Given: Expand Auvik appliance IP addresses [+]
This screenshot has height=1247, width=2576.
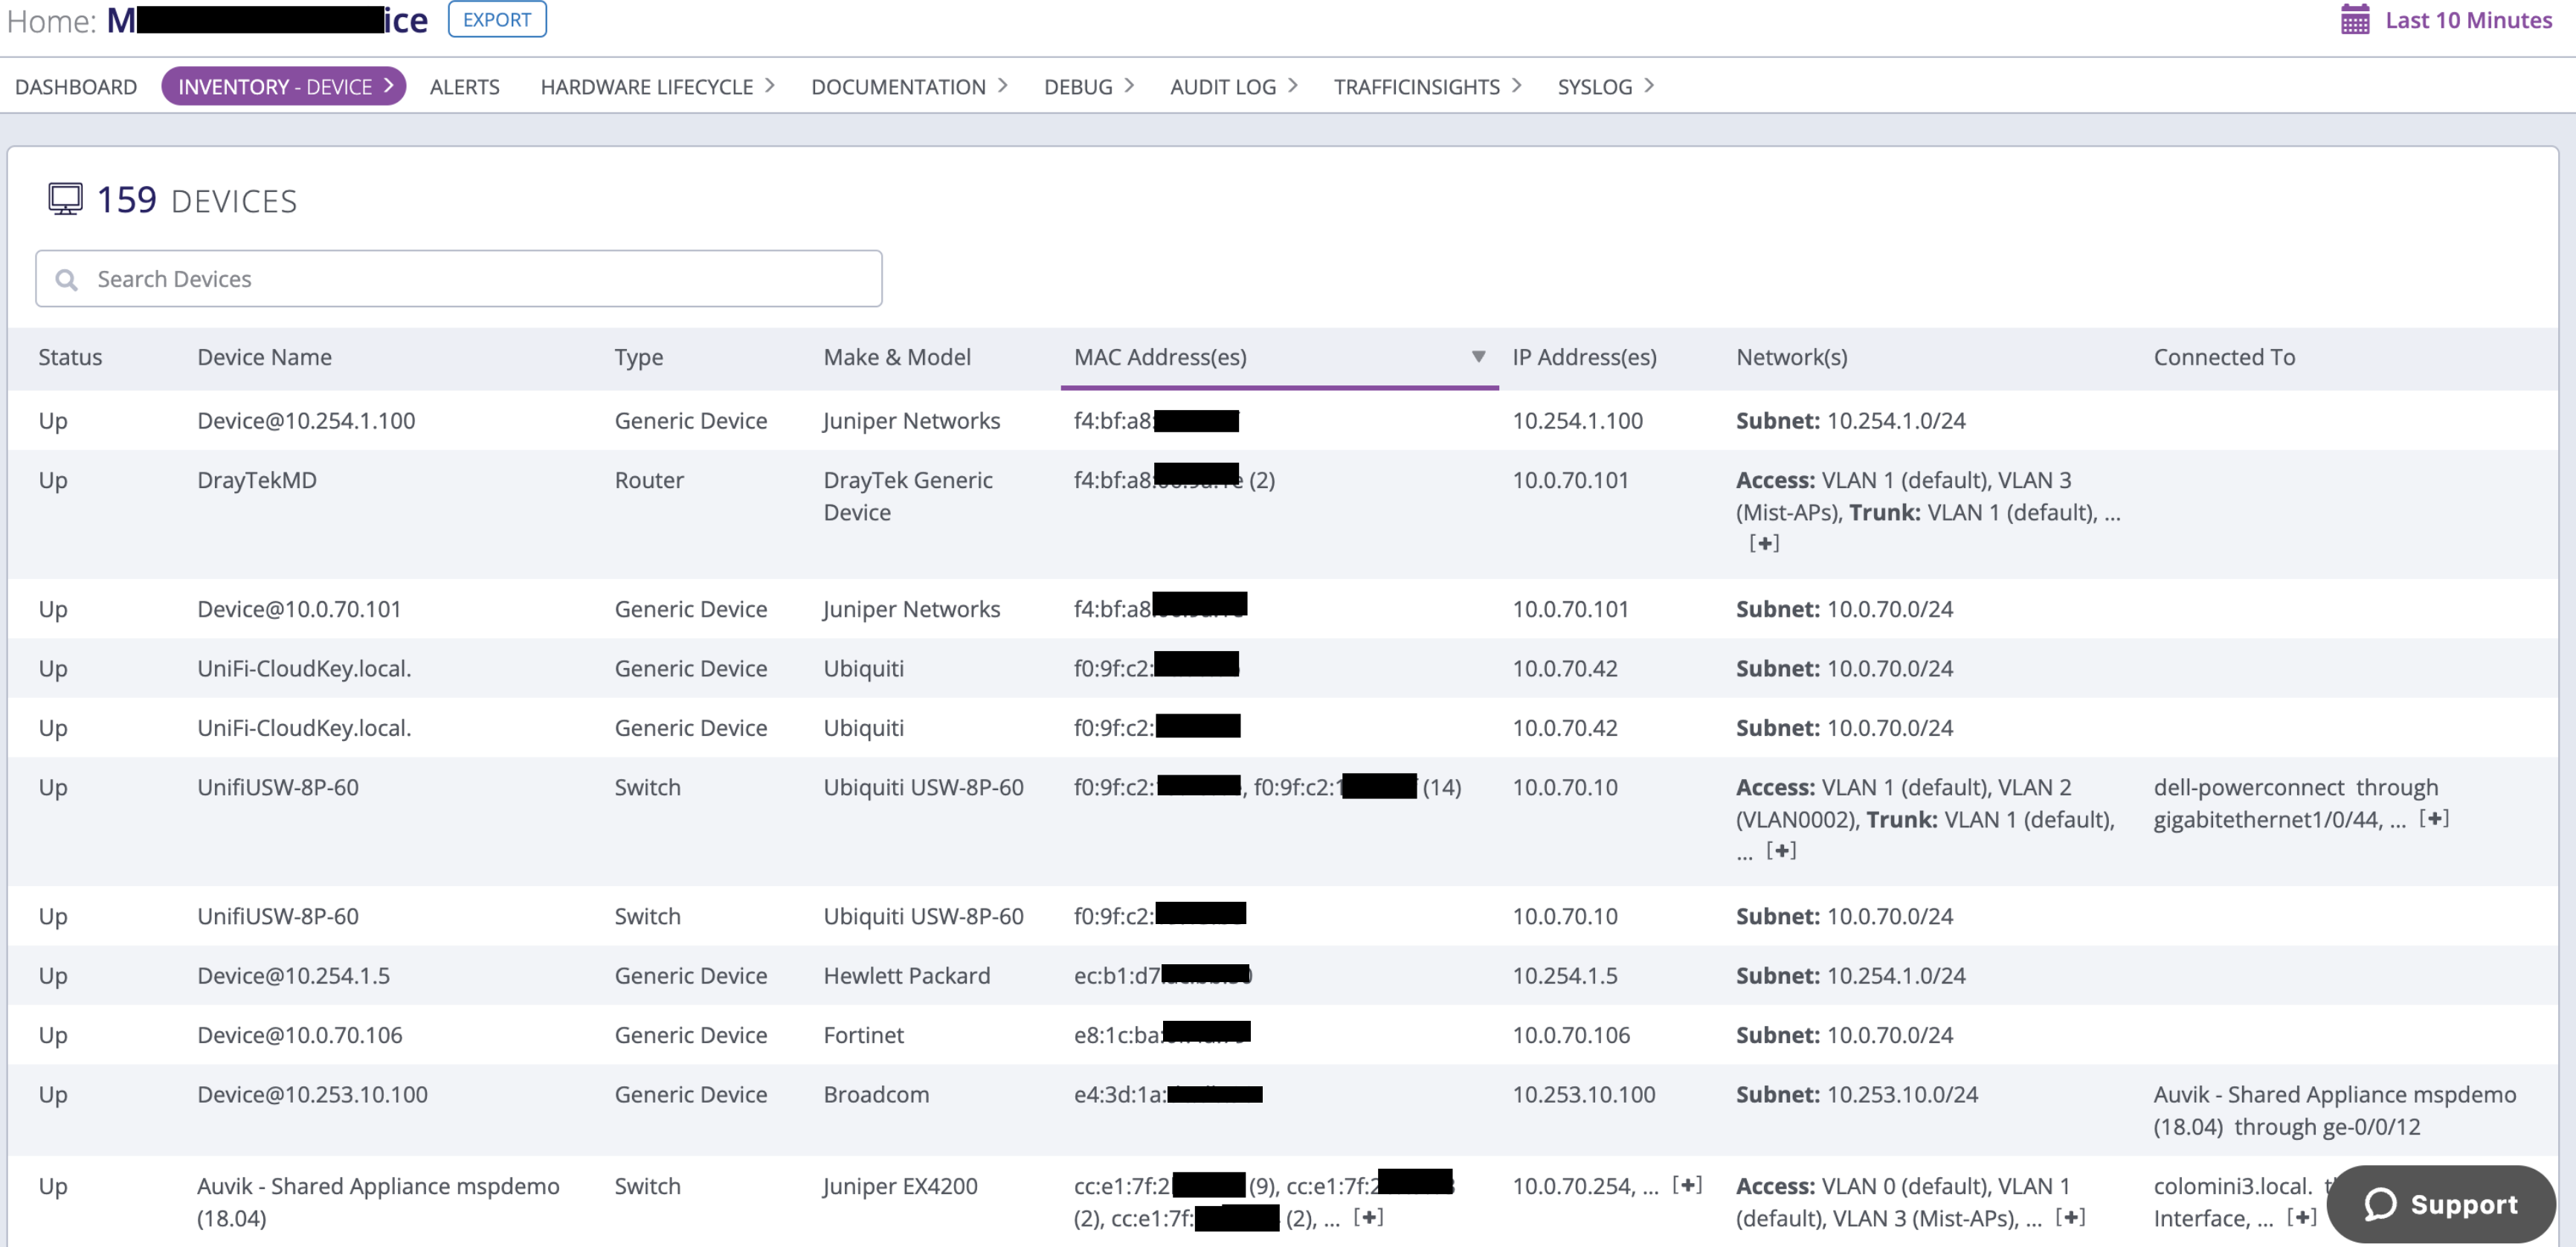Looking at the screenshot, I should click(1687, 1185).
